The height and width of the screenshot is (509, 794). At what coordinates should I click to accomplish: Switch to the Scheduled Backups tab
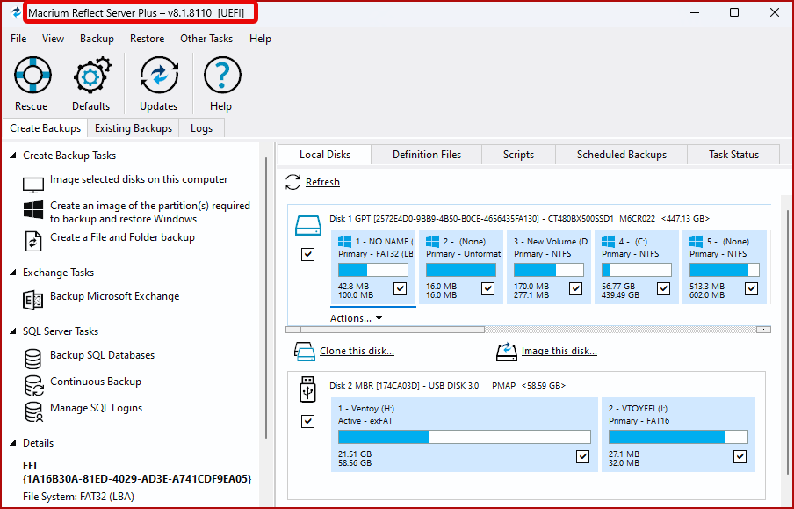tap(621, 155)
